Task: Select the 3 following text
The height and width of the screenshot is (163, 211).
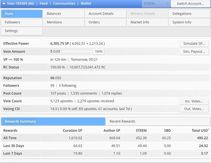Action: (67, 85)
